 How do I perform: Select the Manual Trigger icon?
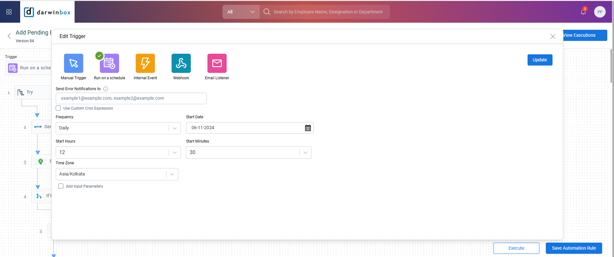click(74, 63)
